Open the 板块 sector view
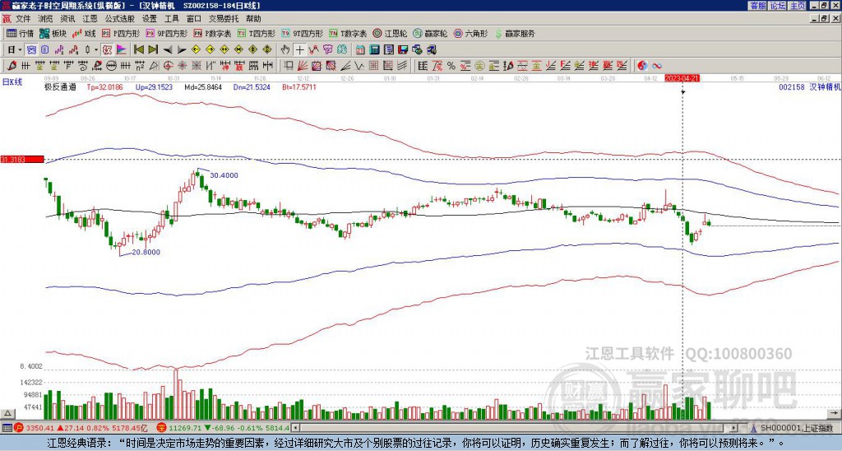Image resolution: width=842 pixels, height=451 pixels. (x=53, y=33)
